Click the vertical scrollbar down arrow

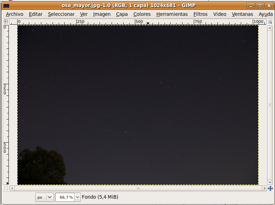pyautogui.click(x=270, y=182)
